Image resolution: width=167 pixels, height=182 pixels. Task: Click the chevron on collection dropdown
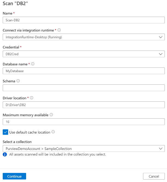tap(160, 149)
